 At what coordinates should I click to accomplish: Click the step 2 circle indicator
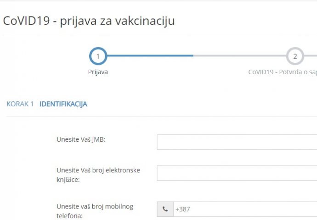coord(295,56)
